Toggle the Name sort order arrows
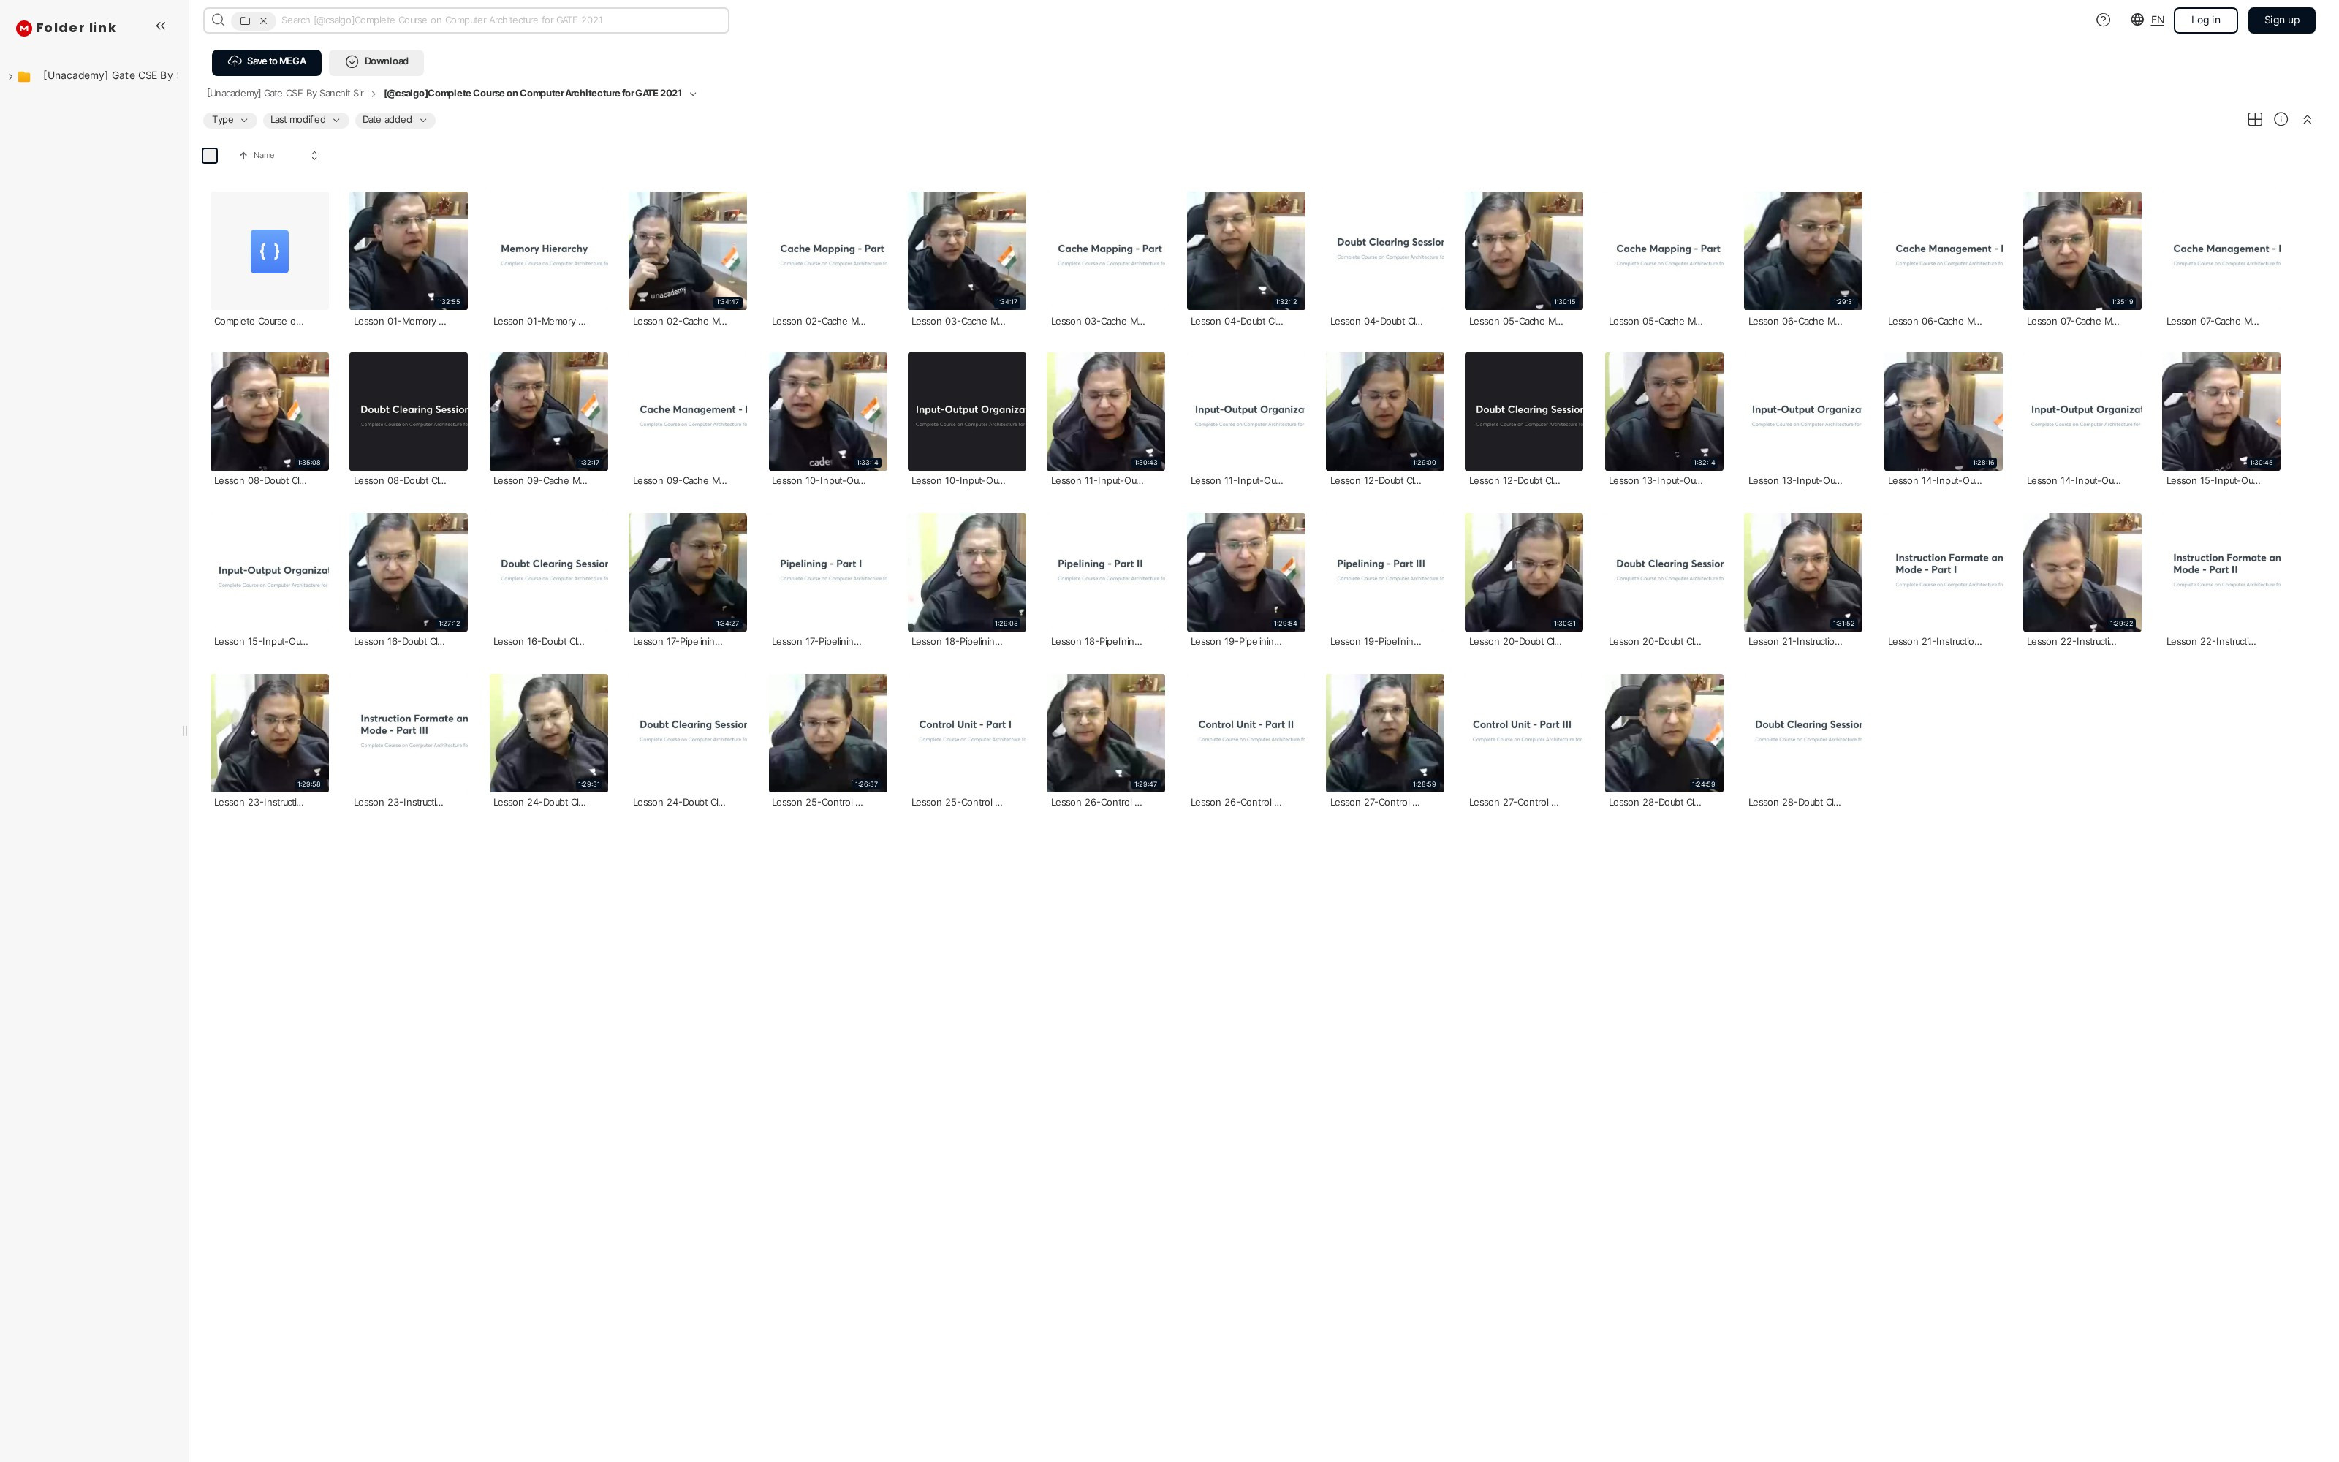Viewport: 2339px width, 1462px height. 314,156
